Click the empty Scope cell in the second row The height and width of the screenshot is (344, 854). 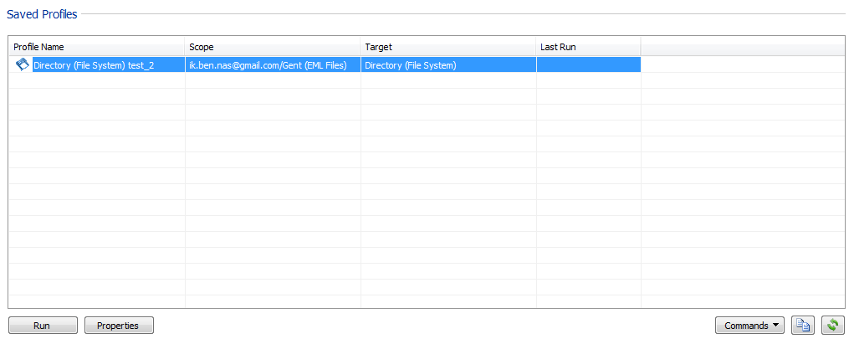coord(272,81)
